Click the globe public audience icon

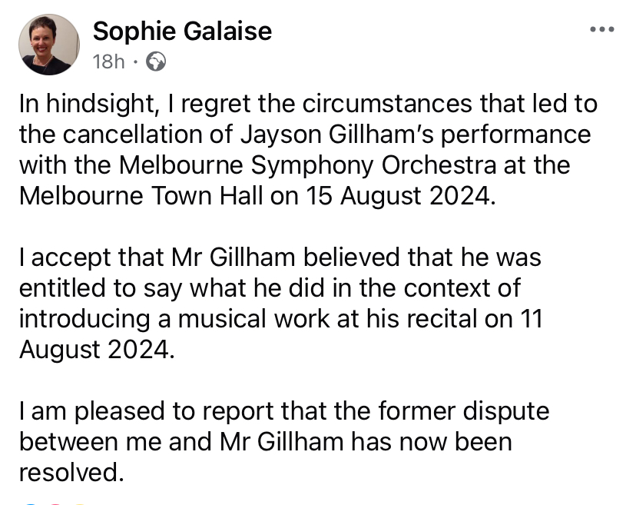(x=156, y=61)
